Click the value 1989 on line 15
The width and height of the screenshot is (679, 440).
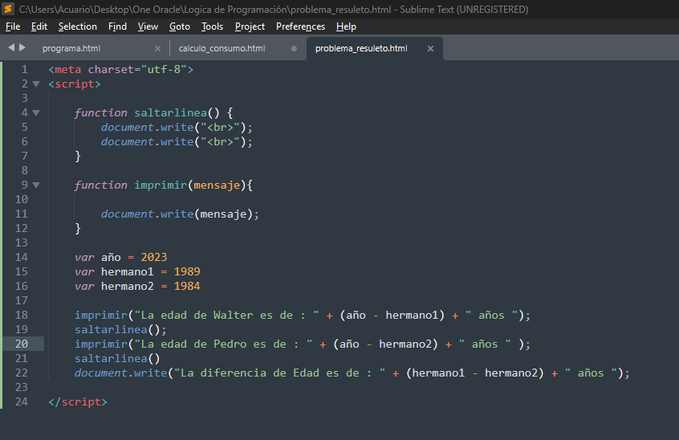point(187,272)
